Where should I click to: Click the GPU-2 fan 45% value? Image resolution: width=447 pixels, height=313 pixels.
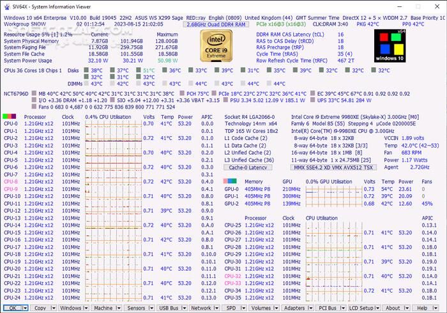coord(427,204)
